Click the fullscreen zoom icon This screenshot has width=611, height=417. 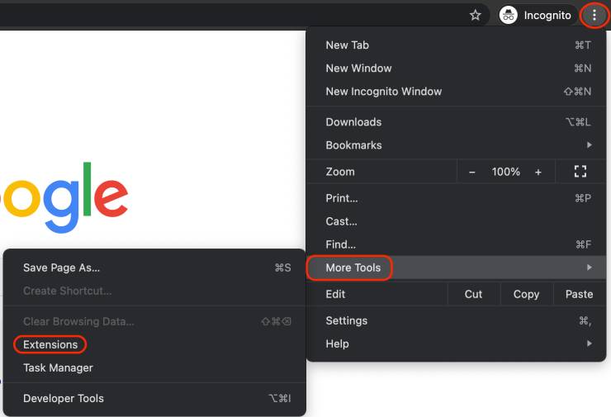point(580,172)
